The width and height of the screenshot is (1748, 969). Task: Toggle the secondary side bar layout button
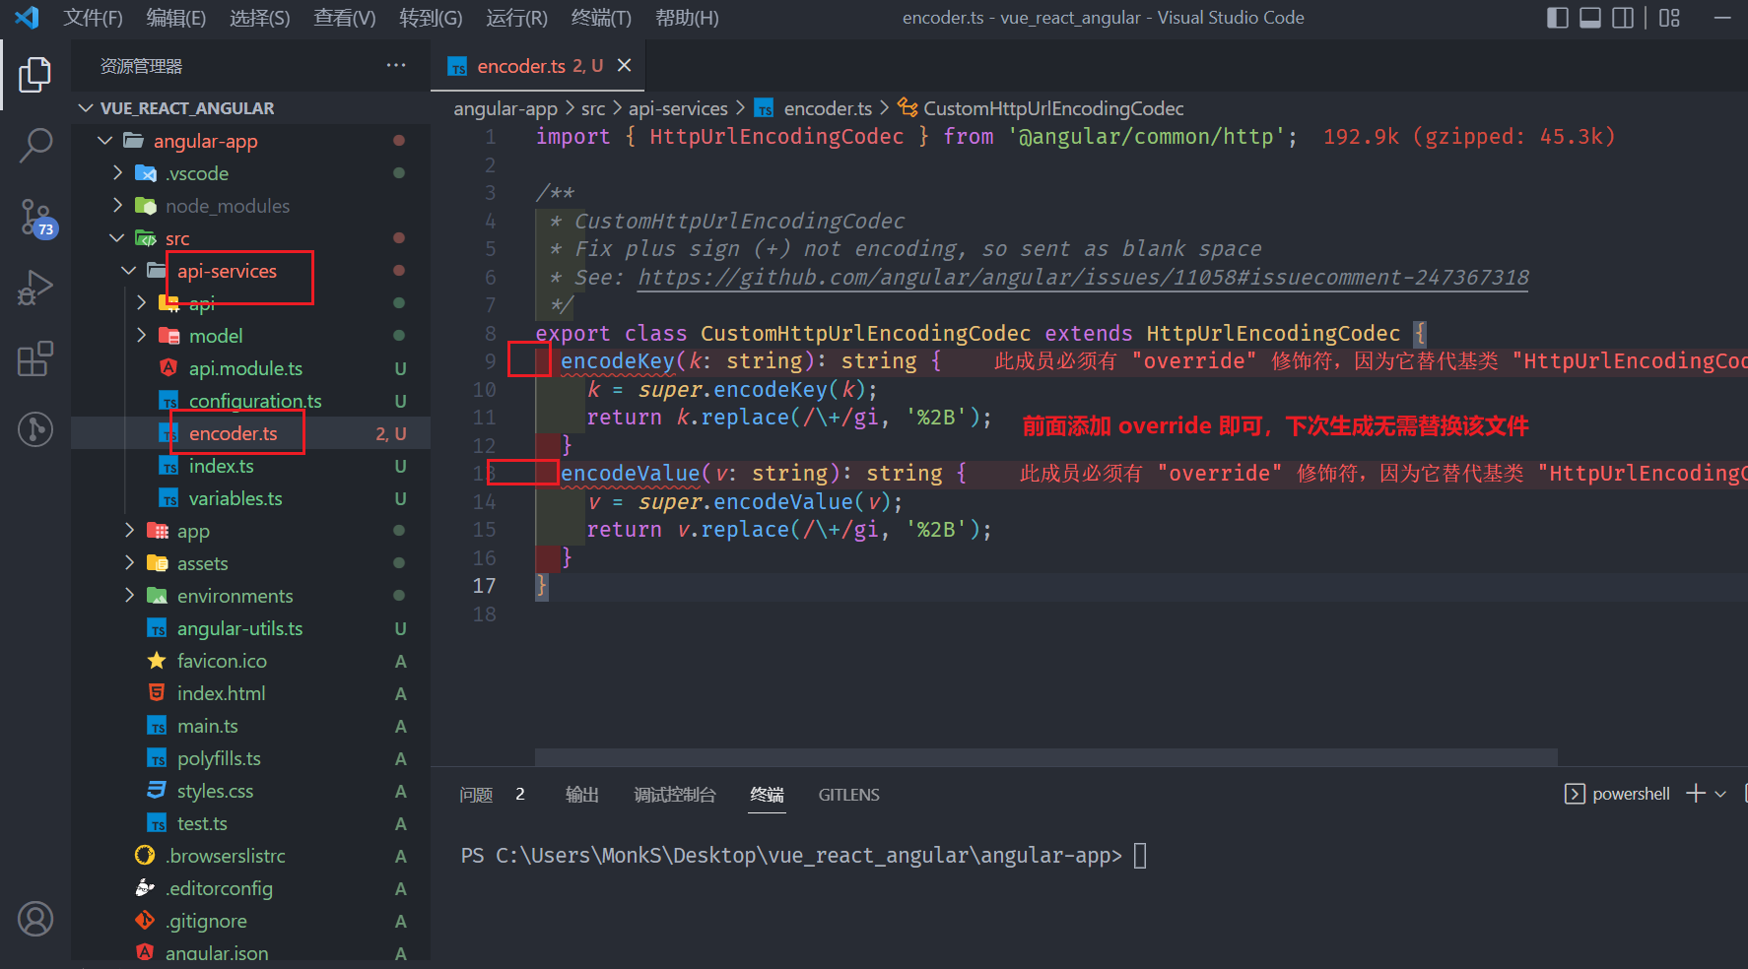[1623, 18]
